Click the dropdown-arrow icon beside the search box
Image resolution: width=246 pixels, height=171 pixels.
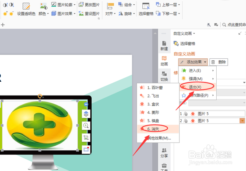(216, 25)
